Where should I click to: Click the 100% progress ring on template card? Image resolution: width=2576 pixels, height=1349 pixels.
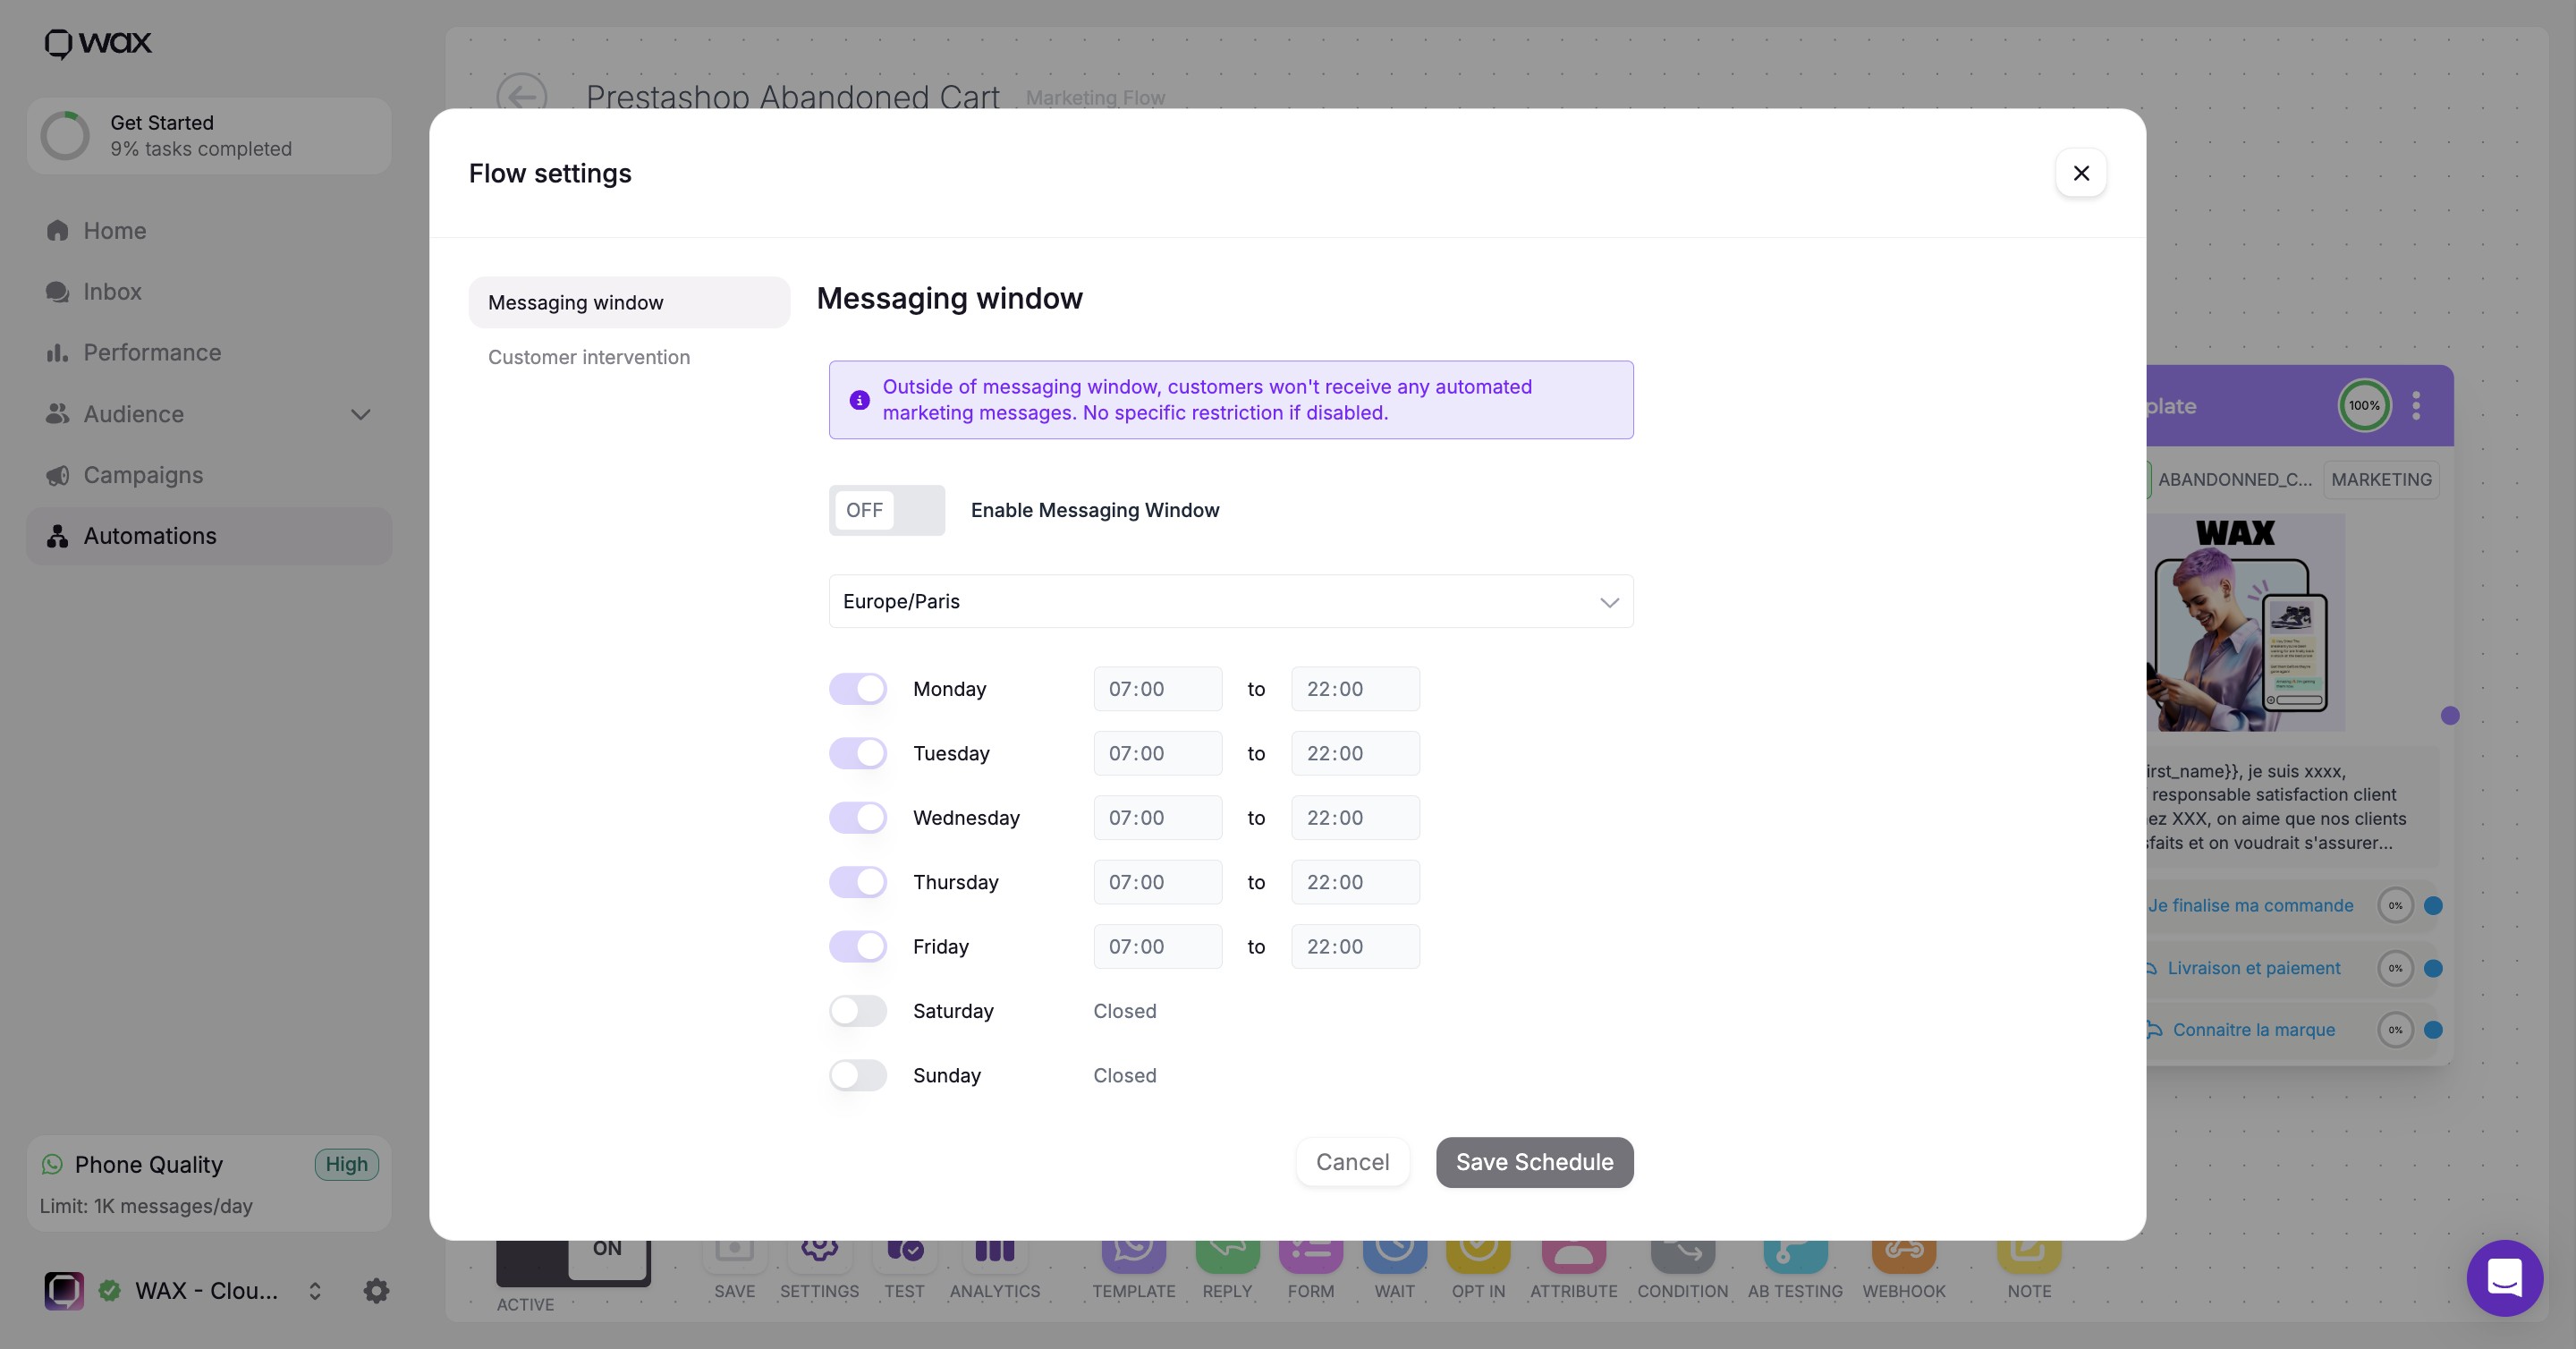coord(2364,406)
